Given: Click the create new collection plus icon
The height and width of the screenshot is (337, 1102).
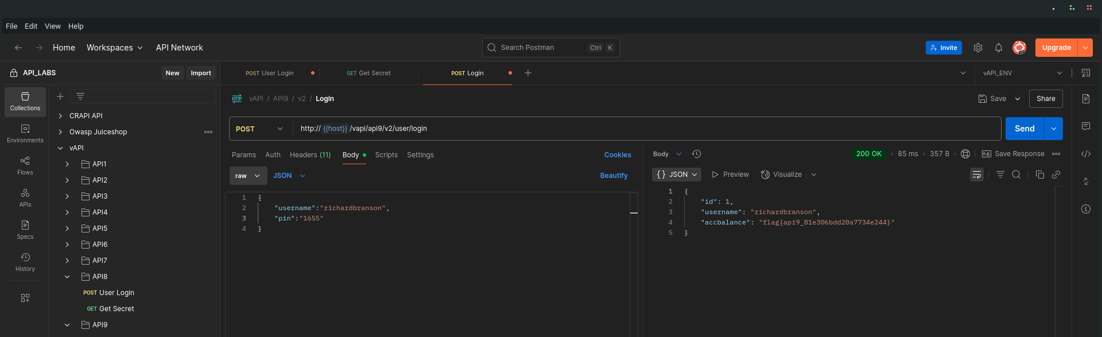Looking at the screenshot, I should tap(60, 96).
